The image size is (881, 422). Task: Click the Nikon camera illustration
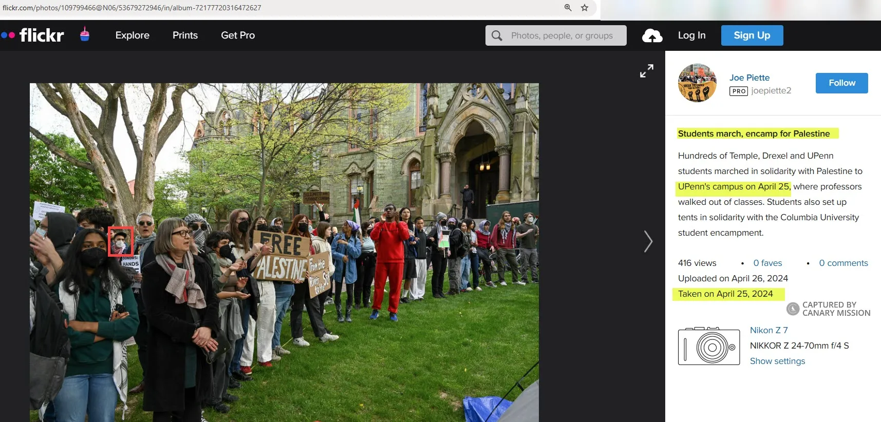tap(708, 346)
